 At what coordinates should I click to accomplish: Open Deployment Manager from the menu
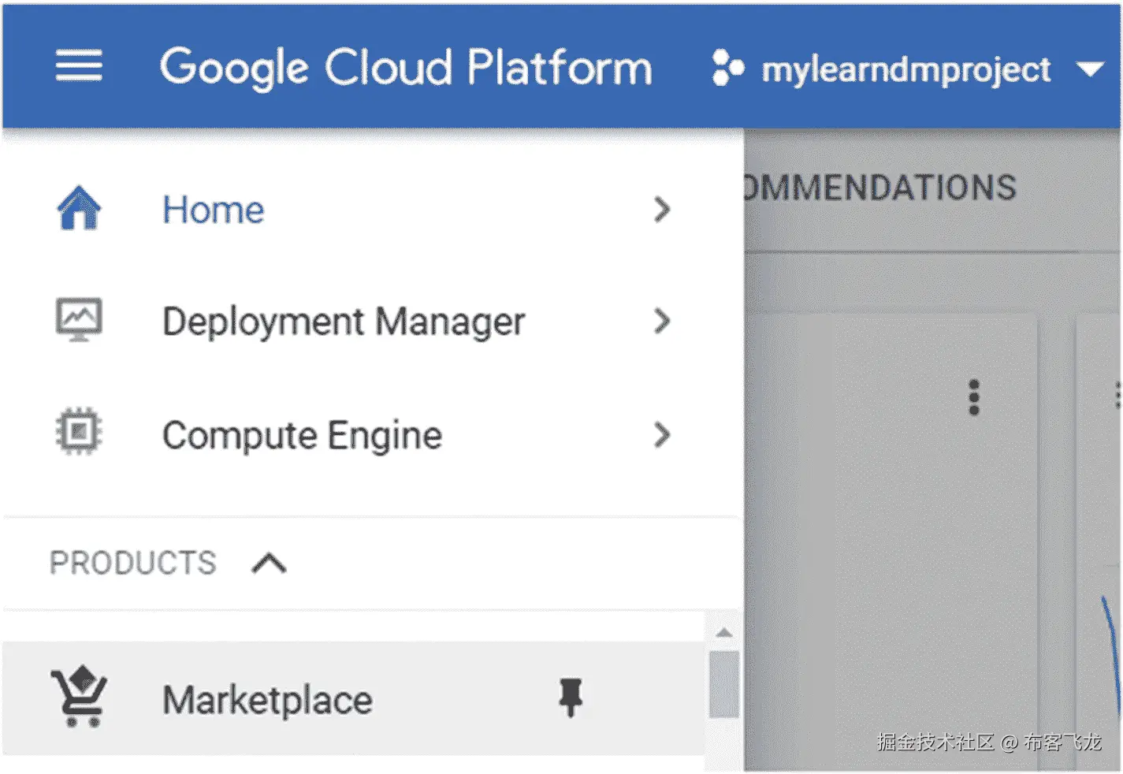pos(344,322)
